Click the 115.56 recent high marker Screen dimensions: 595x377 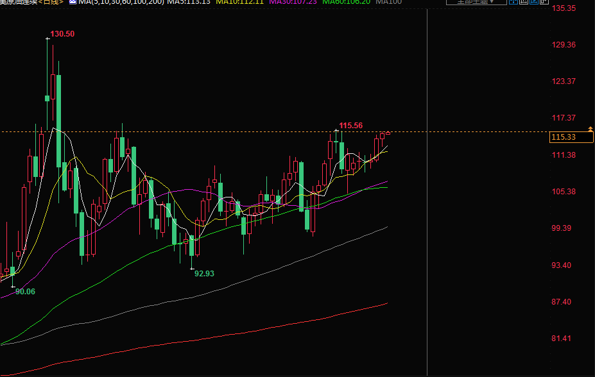click(x=351, y=126)
